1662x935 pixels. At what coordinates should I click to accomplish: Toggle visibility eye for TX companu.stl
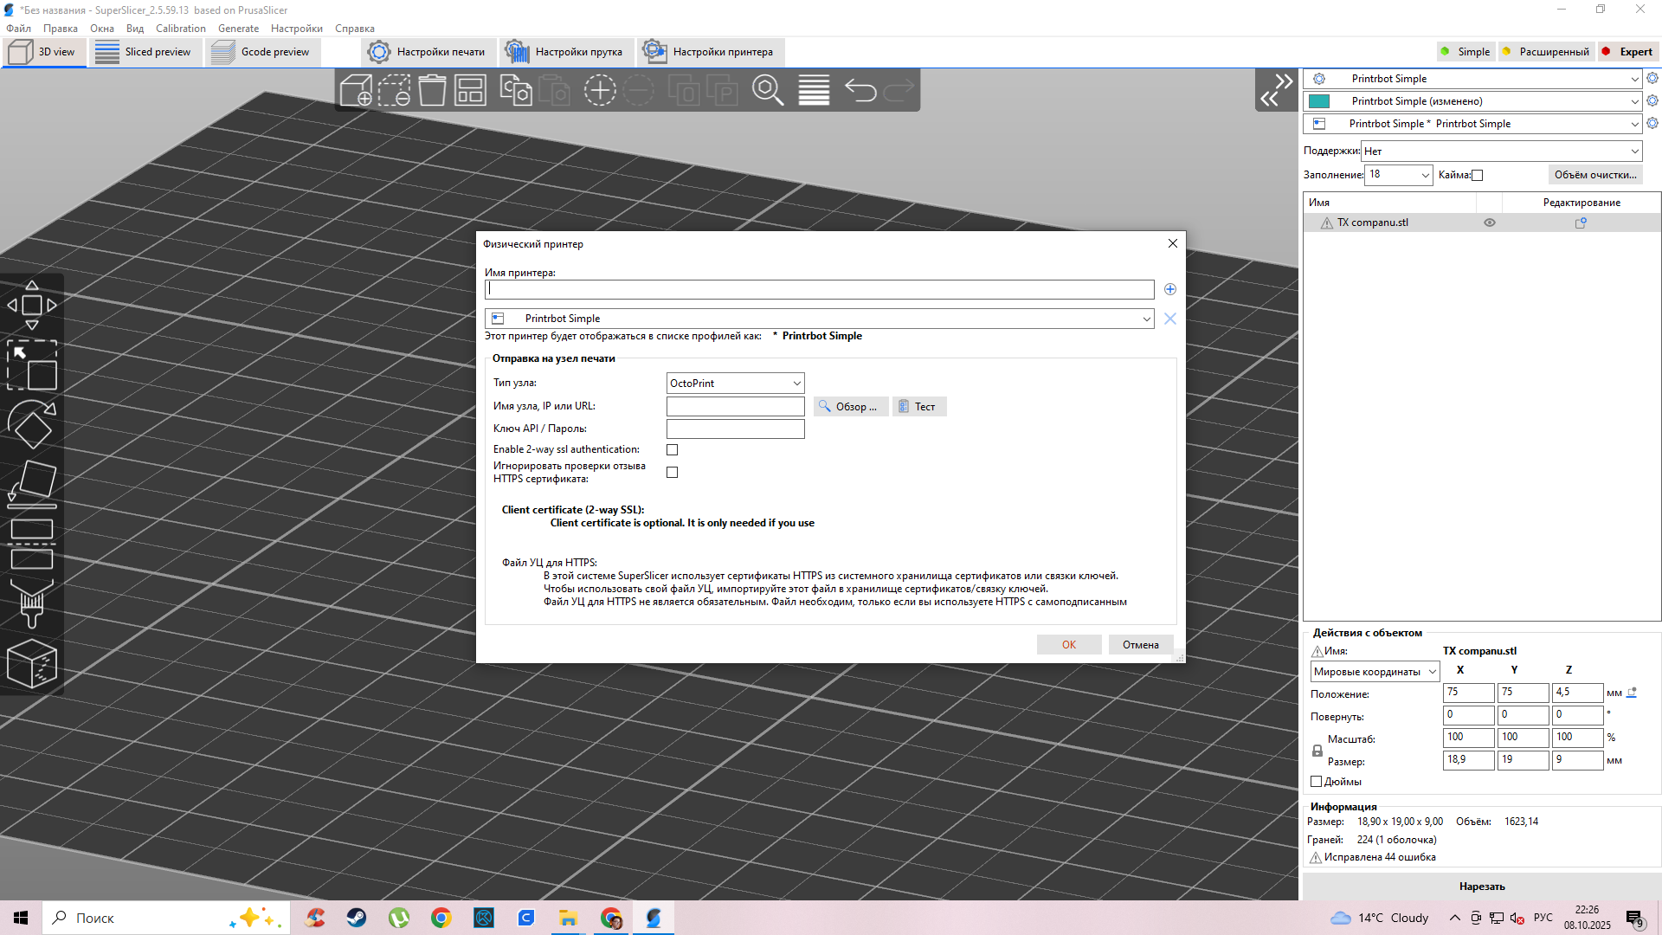click(1490, 222)
